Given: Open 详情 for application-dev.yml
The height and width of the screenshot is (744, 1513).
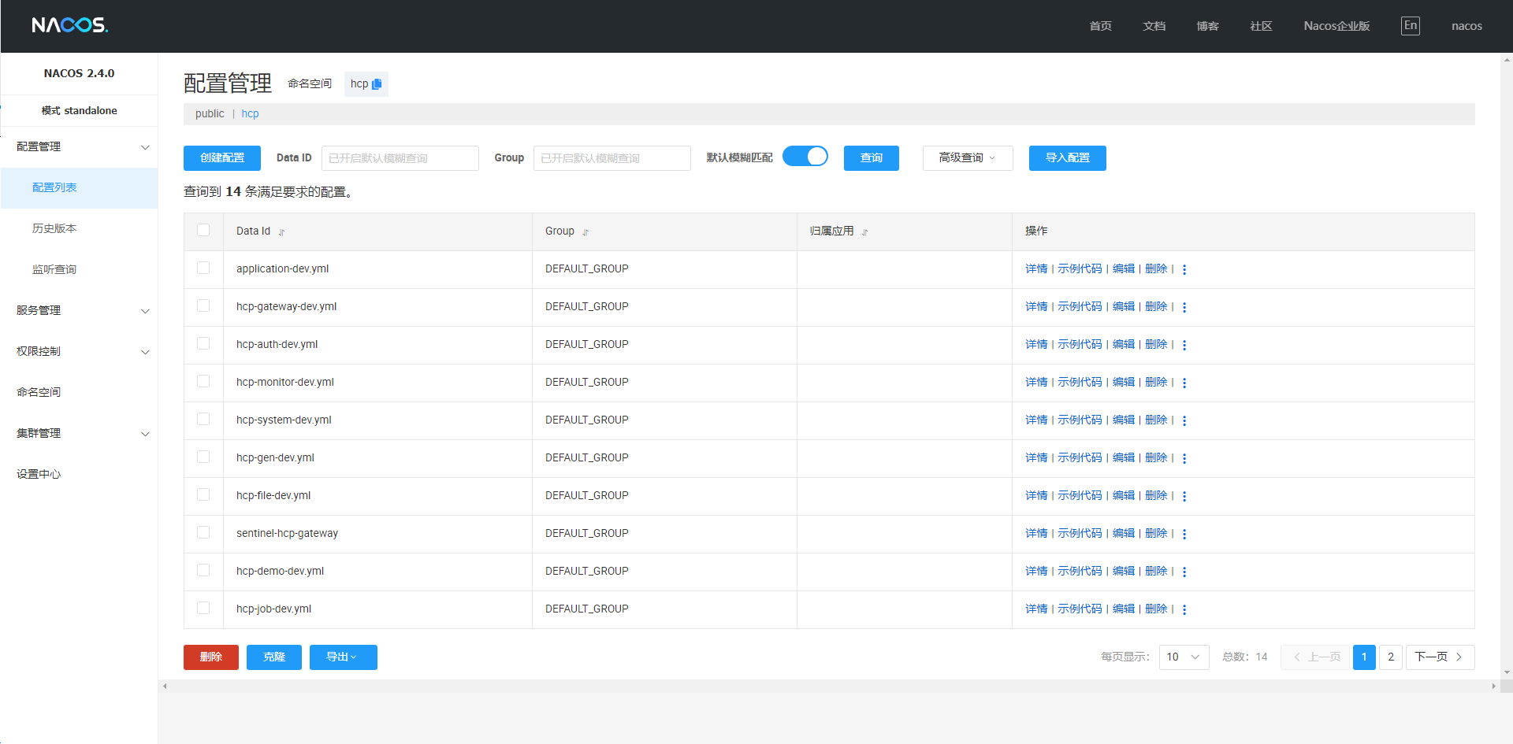Looking at the screenshot, I should [x=1036, y=269].
